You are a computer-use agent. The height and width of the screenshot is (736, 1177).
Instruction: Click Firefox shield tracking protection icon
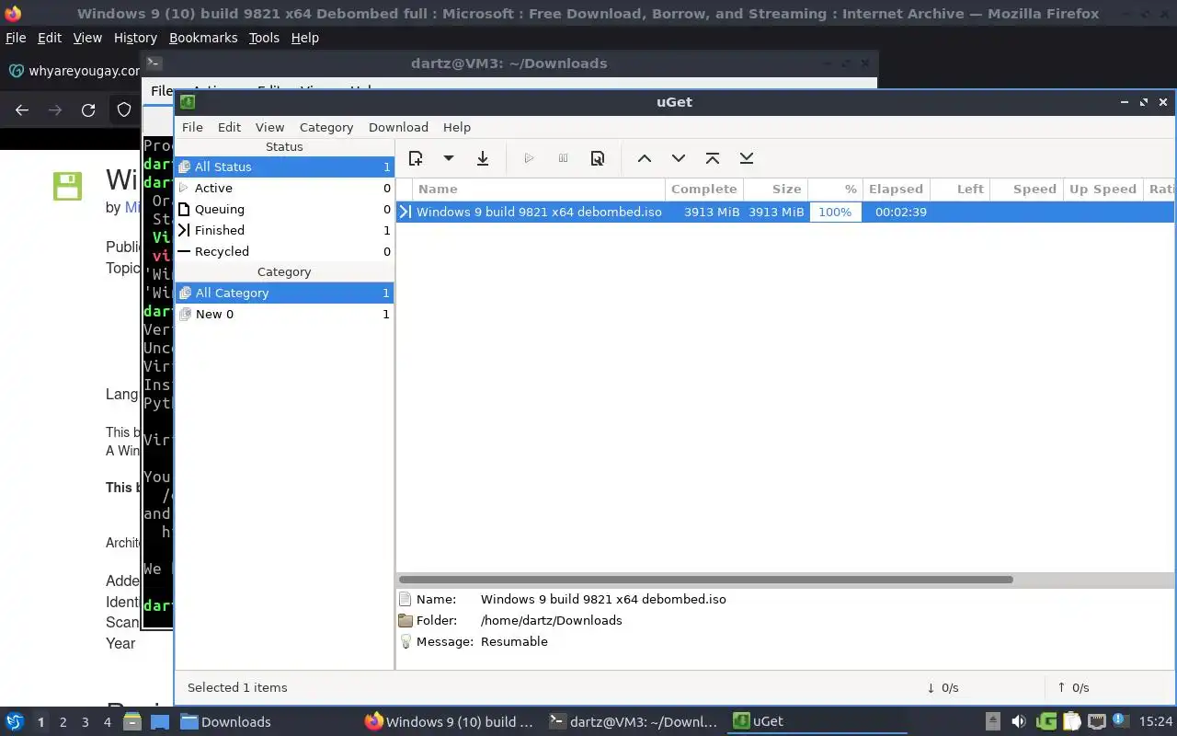click(124, 110)
